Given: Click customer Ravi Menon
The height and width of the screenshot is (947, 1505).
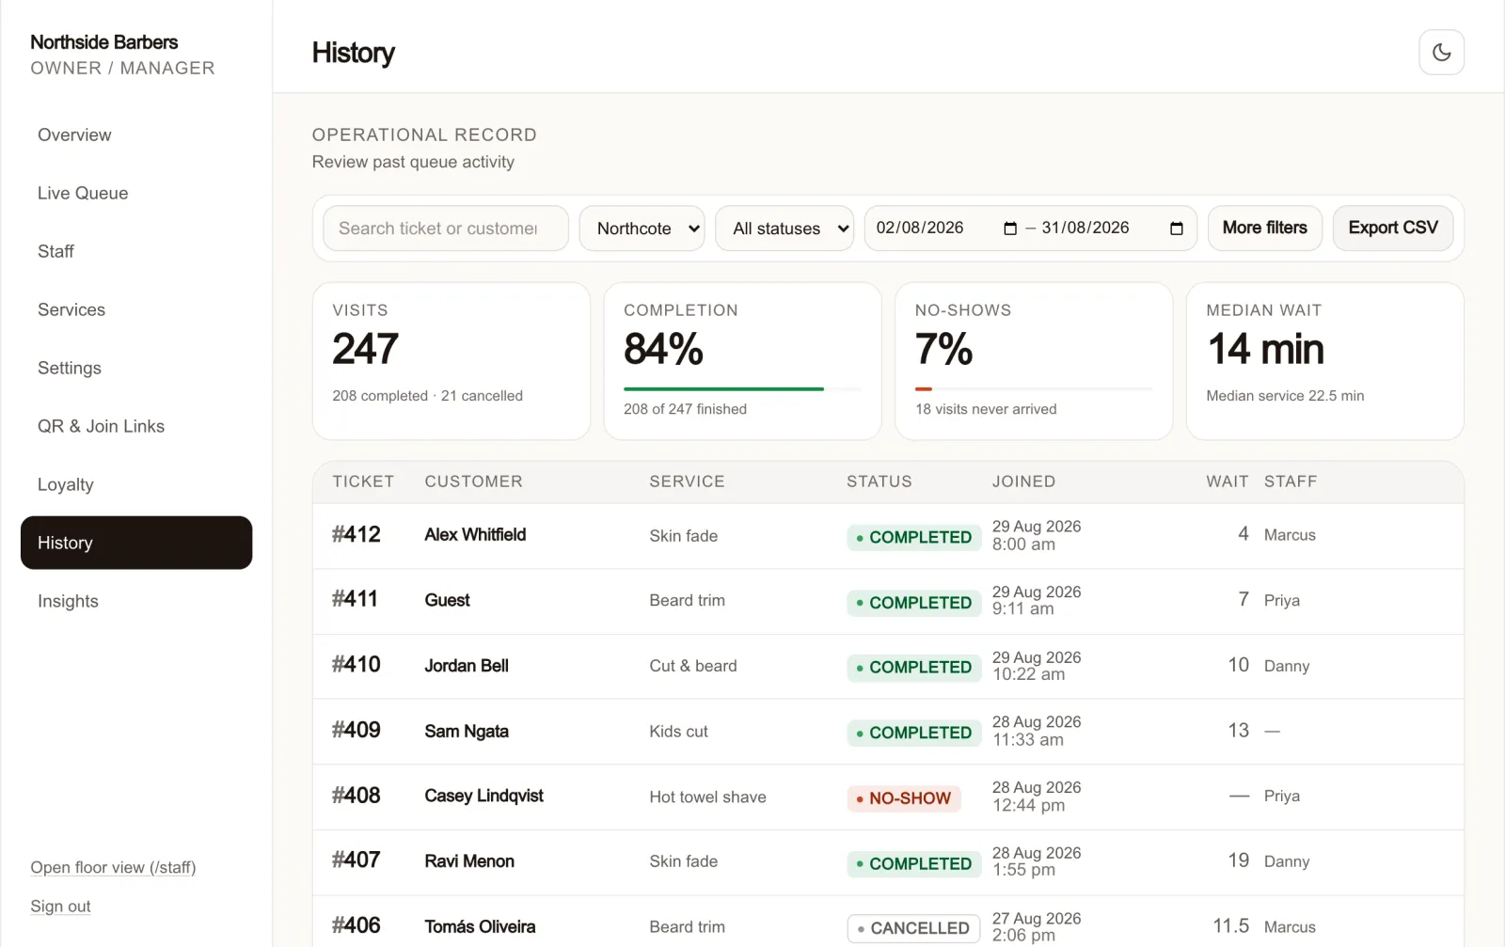Looking at the screenshot, I should [469, 860].
